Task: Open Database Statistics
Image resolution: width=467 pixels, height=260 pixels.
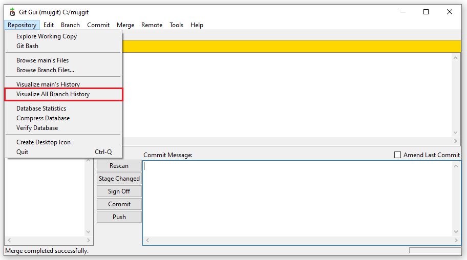Action: point(63,109)
